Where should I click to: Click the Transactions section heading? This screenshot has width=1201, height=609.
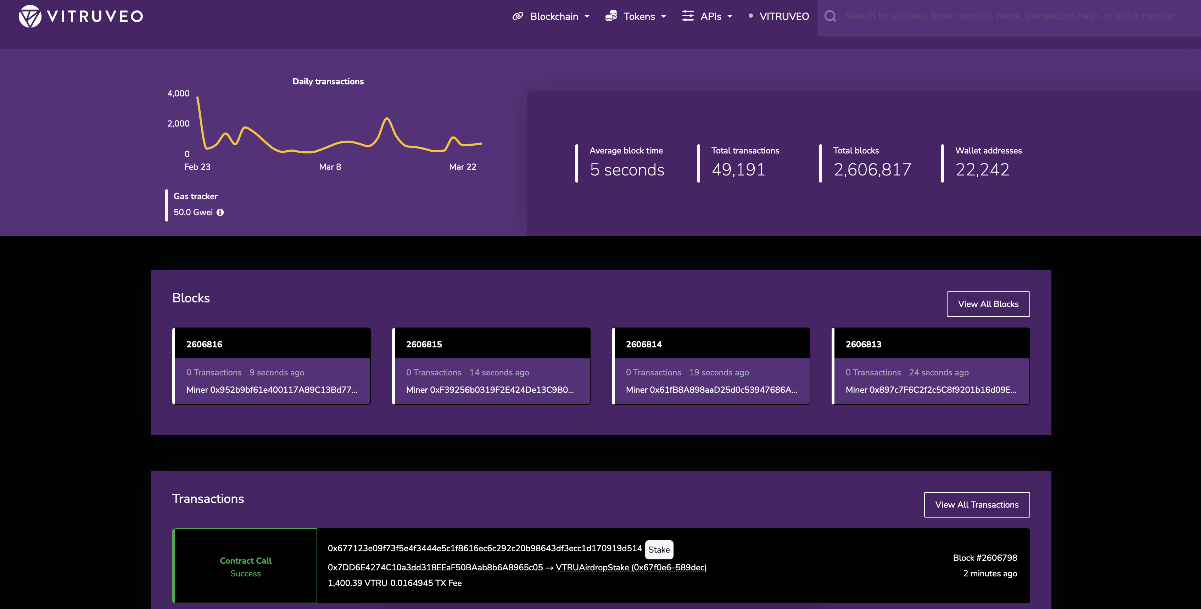[208, 499]
